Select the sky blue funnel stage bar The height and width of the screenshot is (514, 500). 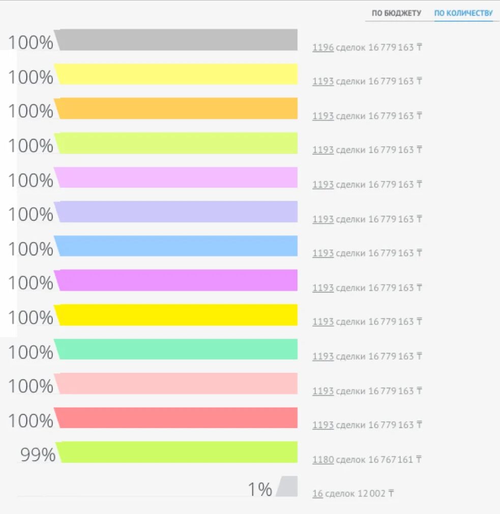tap(177, 246)
